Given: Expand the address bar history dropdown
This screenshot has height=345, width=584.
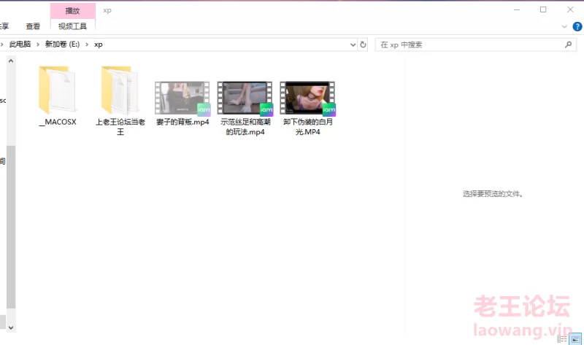Looking at the screenshot, I should pos(353,44).
